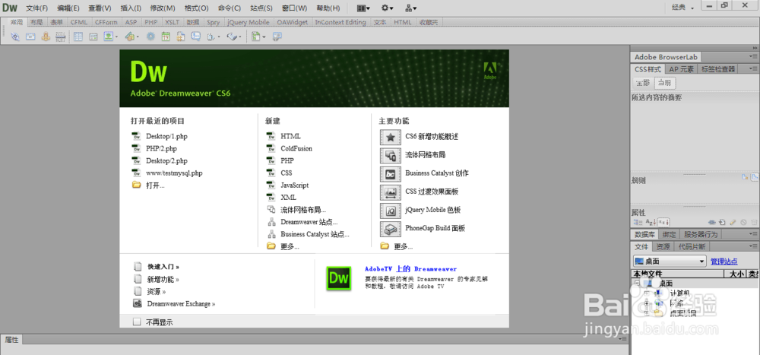Image resolution: width=760 pixels, height=355 pixels.
Task: Insert a widget with the gear icon
Action: point(150,36)
